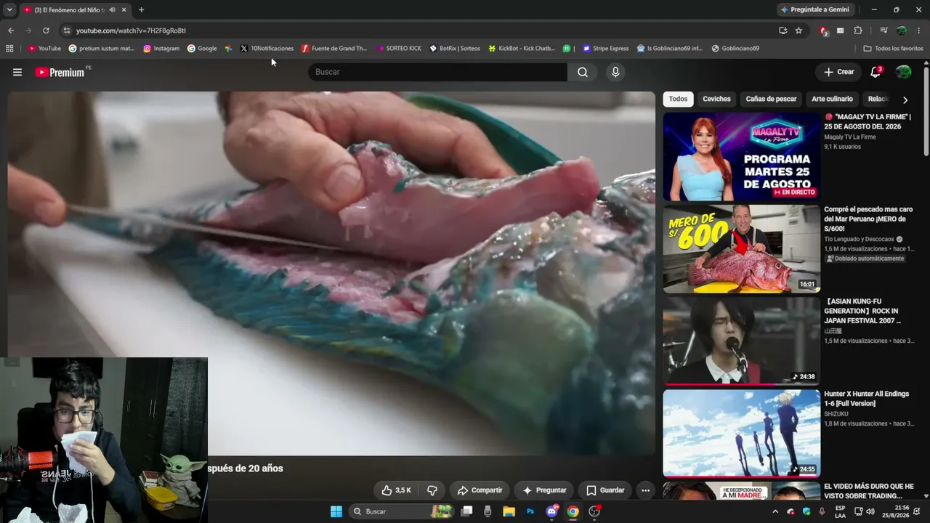Click the Guardar save button
The width and height of the screenshot is (930, 523).
click(605, 490)
